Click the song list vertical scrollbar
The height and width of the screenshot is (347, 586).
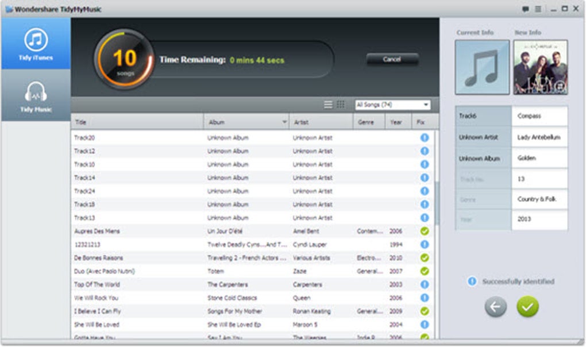click(x=437, y=203)
